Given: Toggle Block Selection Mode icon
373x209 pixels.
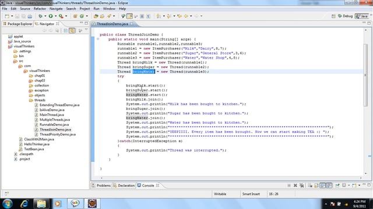Looking at the screenshot, I should coord(142,16).
